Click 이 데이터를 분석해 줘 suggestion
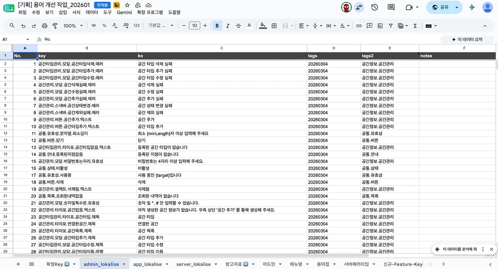The height and width of the screenshot is (269, 498). pos(460,249)
